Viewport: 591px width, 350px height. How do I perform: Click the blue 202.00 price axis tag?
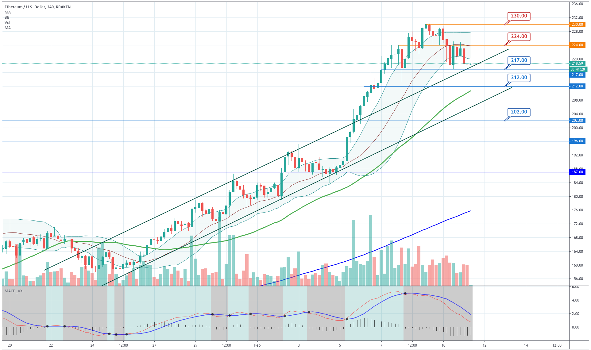tap(577, 121)
